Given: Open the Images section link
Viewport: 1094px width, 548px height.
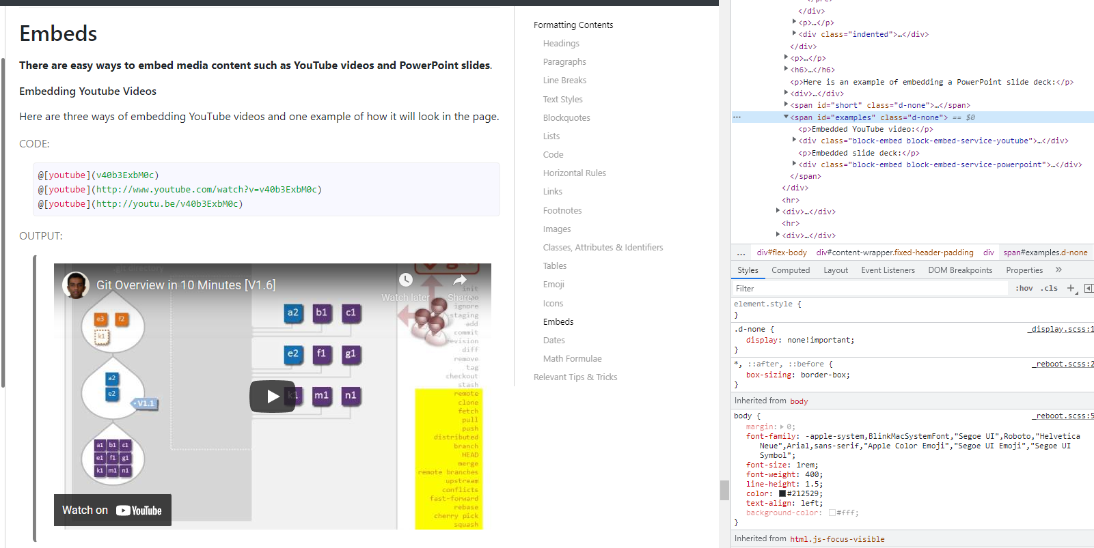Looking at the screenshot, I should (x=557, y=229).
